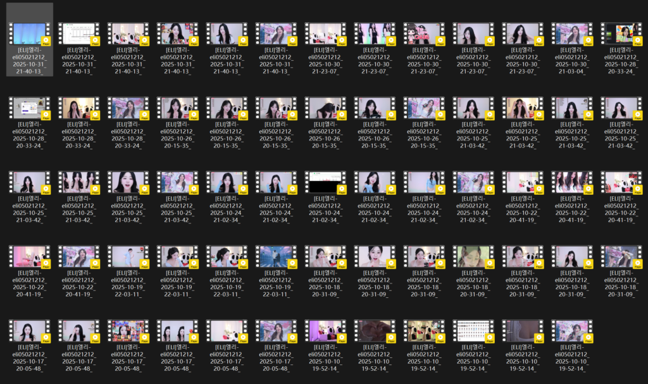Open the black-thumbnail video dated 2025-10-24
Image resolution: width=648 pixels, height=384 pixels.
325,182
